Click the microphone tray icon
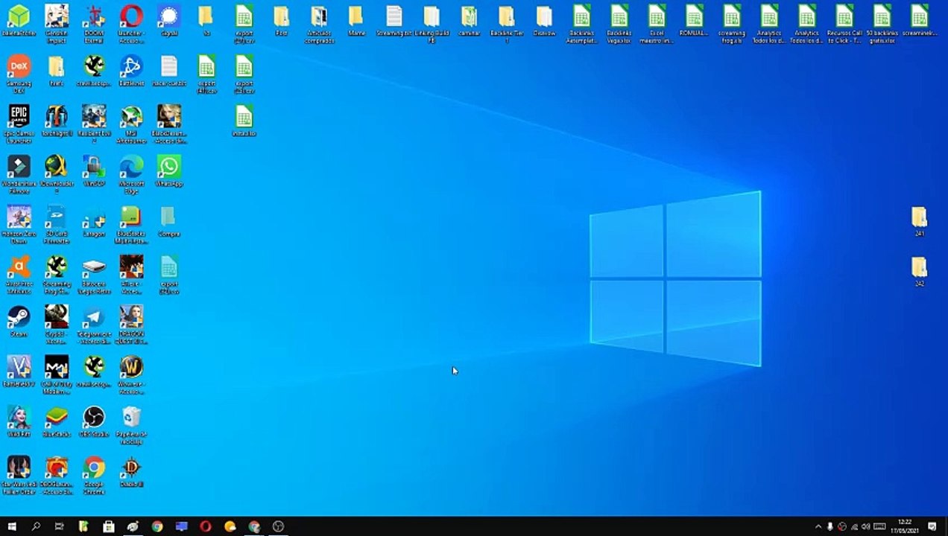Viewport: 948px width, 536px height. tap(830, 526)
